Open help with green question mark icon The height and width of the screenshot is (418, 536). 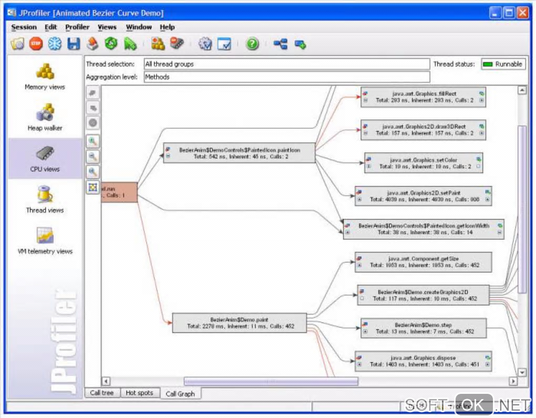(252, 44)
